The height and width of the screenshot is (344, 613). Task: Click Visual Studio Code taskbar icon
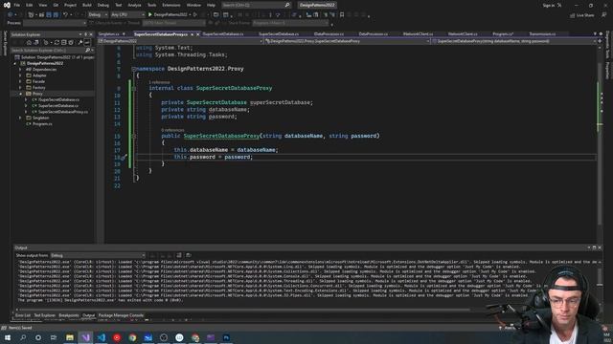(x=102, y=337)
